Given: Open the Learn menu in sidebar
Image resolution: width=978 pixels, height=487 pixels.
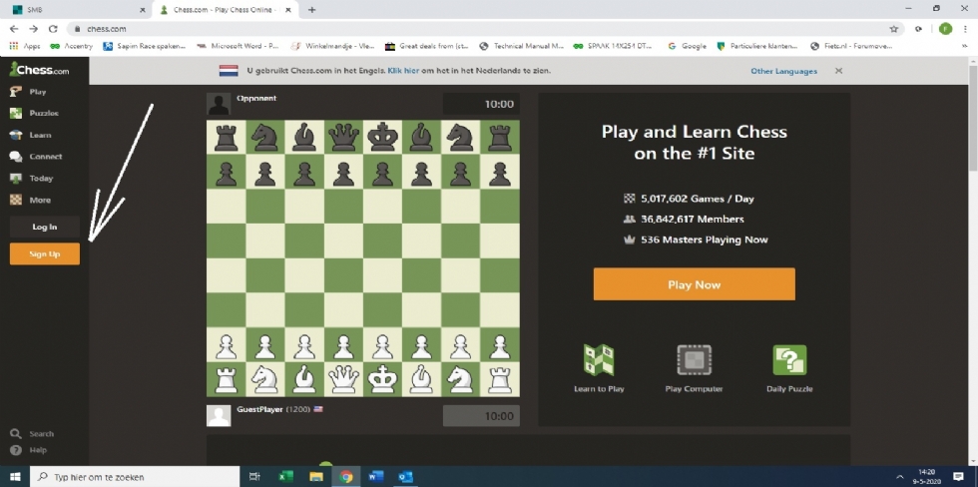Looking at the screenshot, I should click(31, 135).
